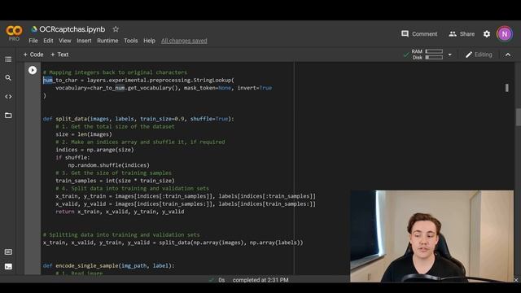Open notebook settings gear
Image resolution: width=521 pixels, height=293 pixels.
(487, 34)
